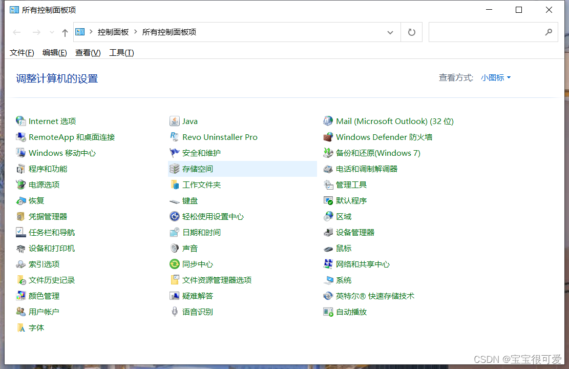This screenshot has height=369, width=569.
Task: Click the back navigation arrow
Action: tap(17, 32)
